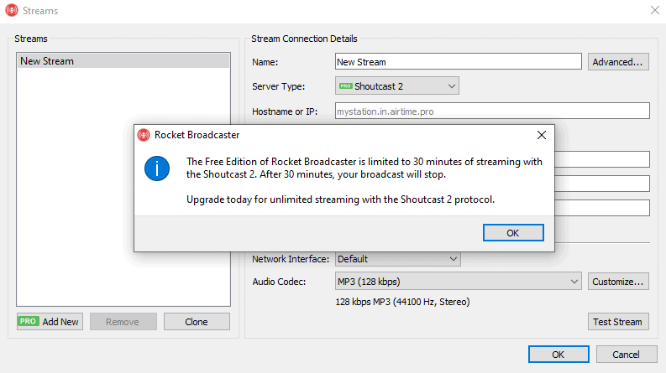The width and height of the screenshot is (666, 373).
Task: Open the Server Type Shoutcast 2 dropdown
Action: pos(396,86)
